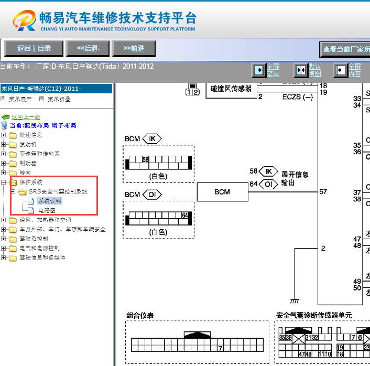Click the computer icon beside 当前:配线布局

click(x=4, y=125)
